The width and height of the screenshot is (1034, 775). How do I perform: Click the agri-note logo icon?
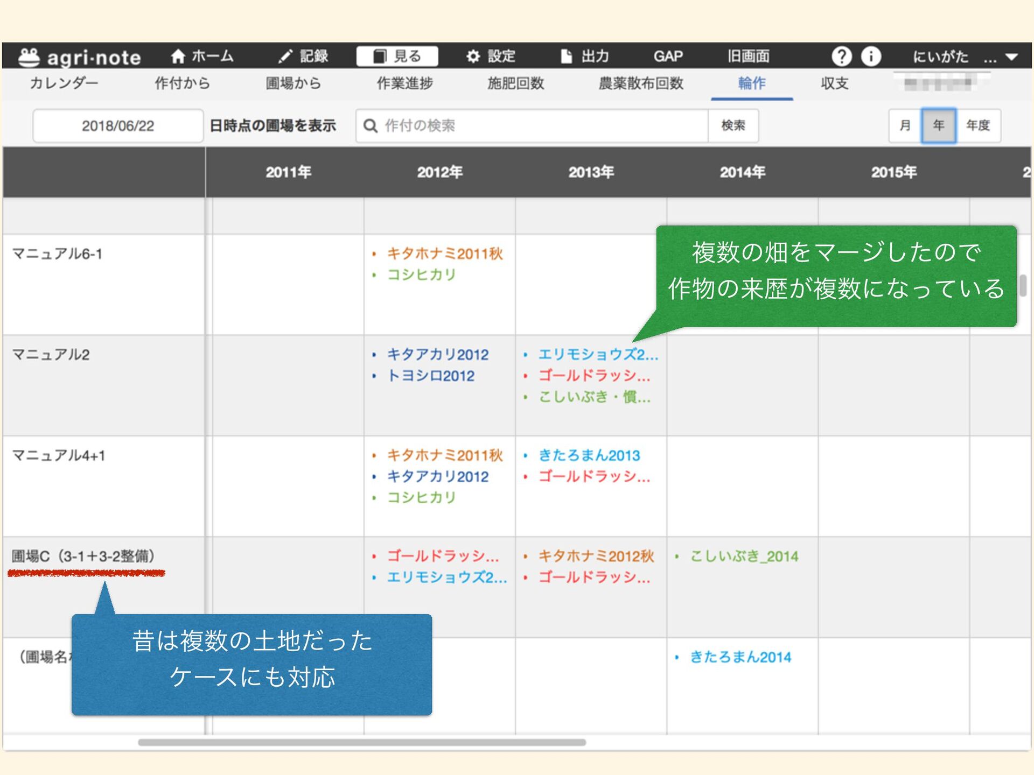[29, 57]
